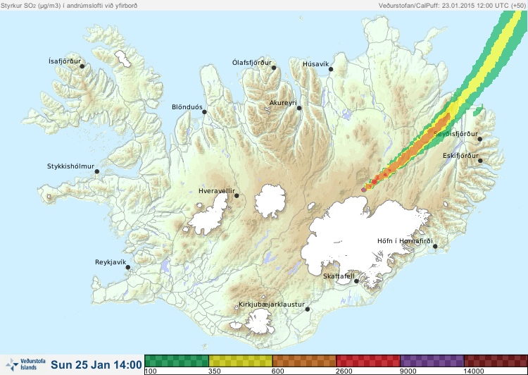Viewport: 528px width, 375px height.
Task: Click the Veðurstofa Íslands logo
Action: pyautogui.click(x=25, y=364)
